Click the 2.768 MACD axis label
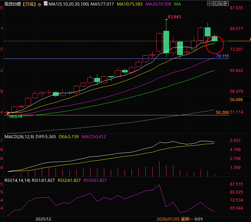251x222 pixels. click(235, 159)
